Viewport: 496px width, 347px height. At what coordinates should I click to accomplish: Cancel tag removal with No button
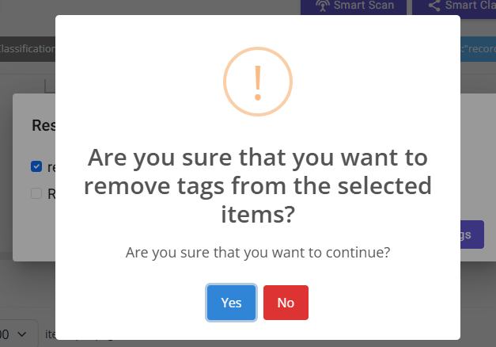click(286, 303)
